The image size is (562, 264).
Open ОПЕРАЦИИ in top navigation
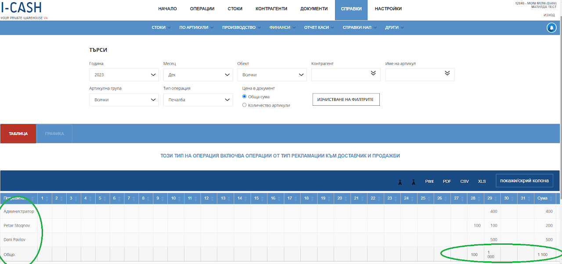(x=202, y=9)
